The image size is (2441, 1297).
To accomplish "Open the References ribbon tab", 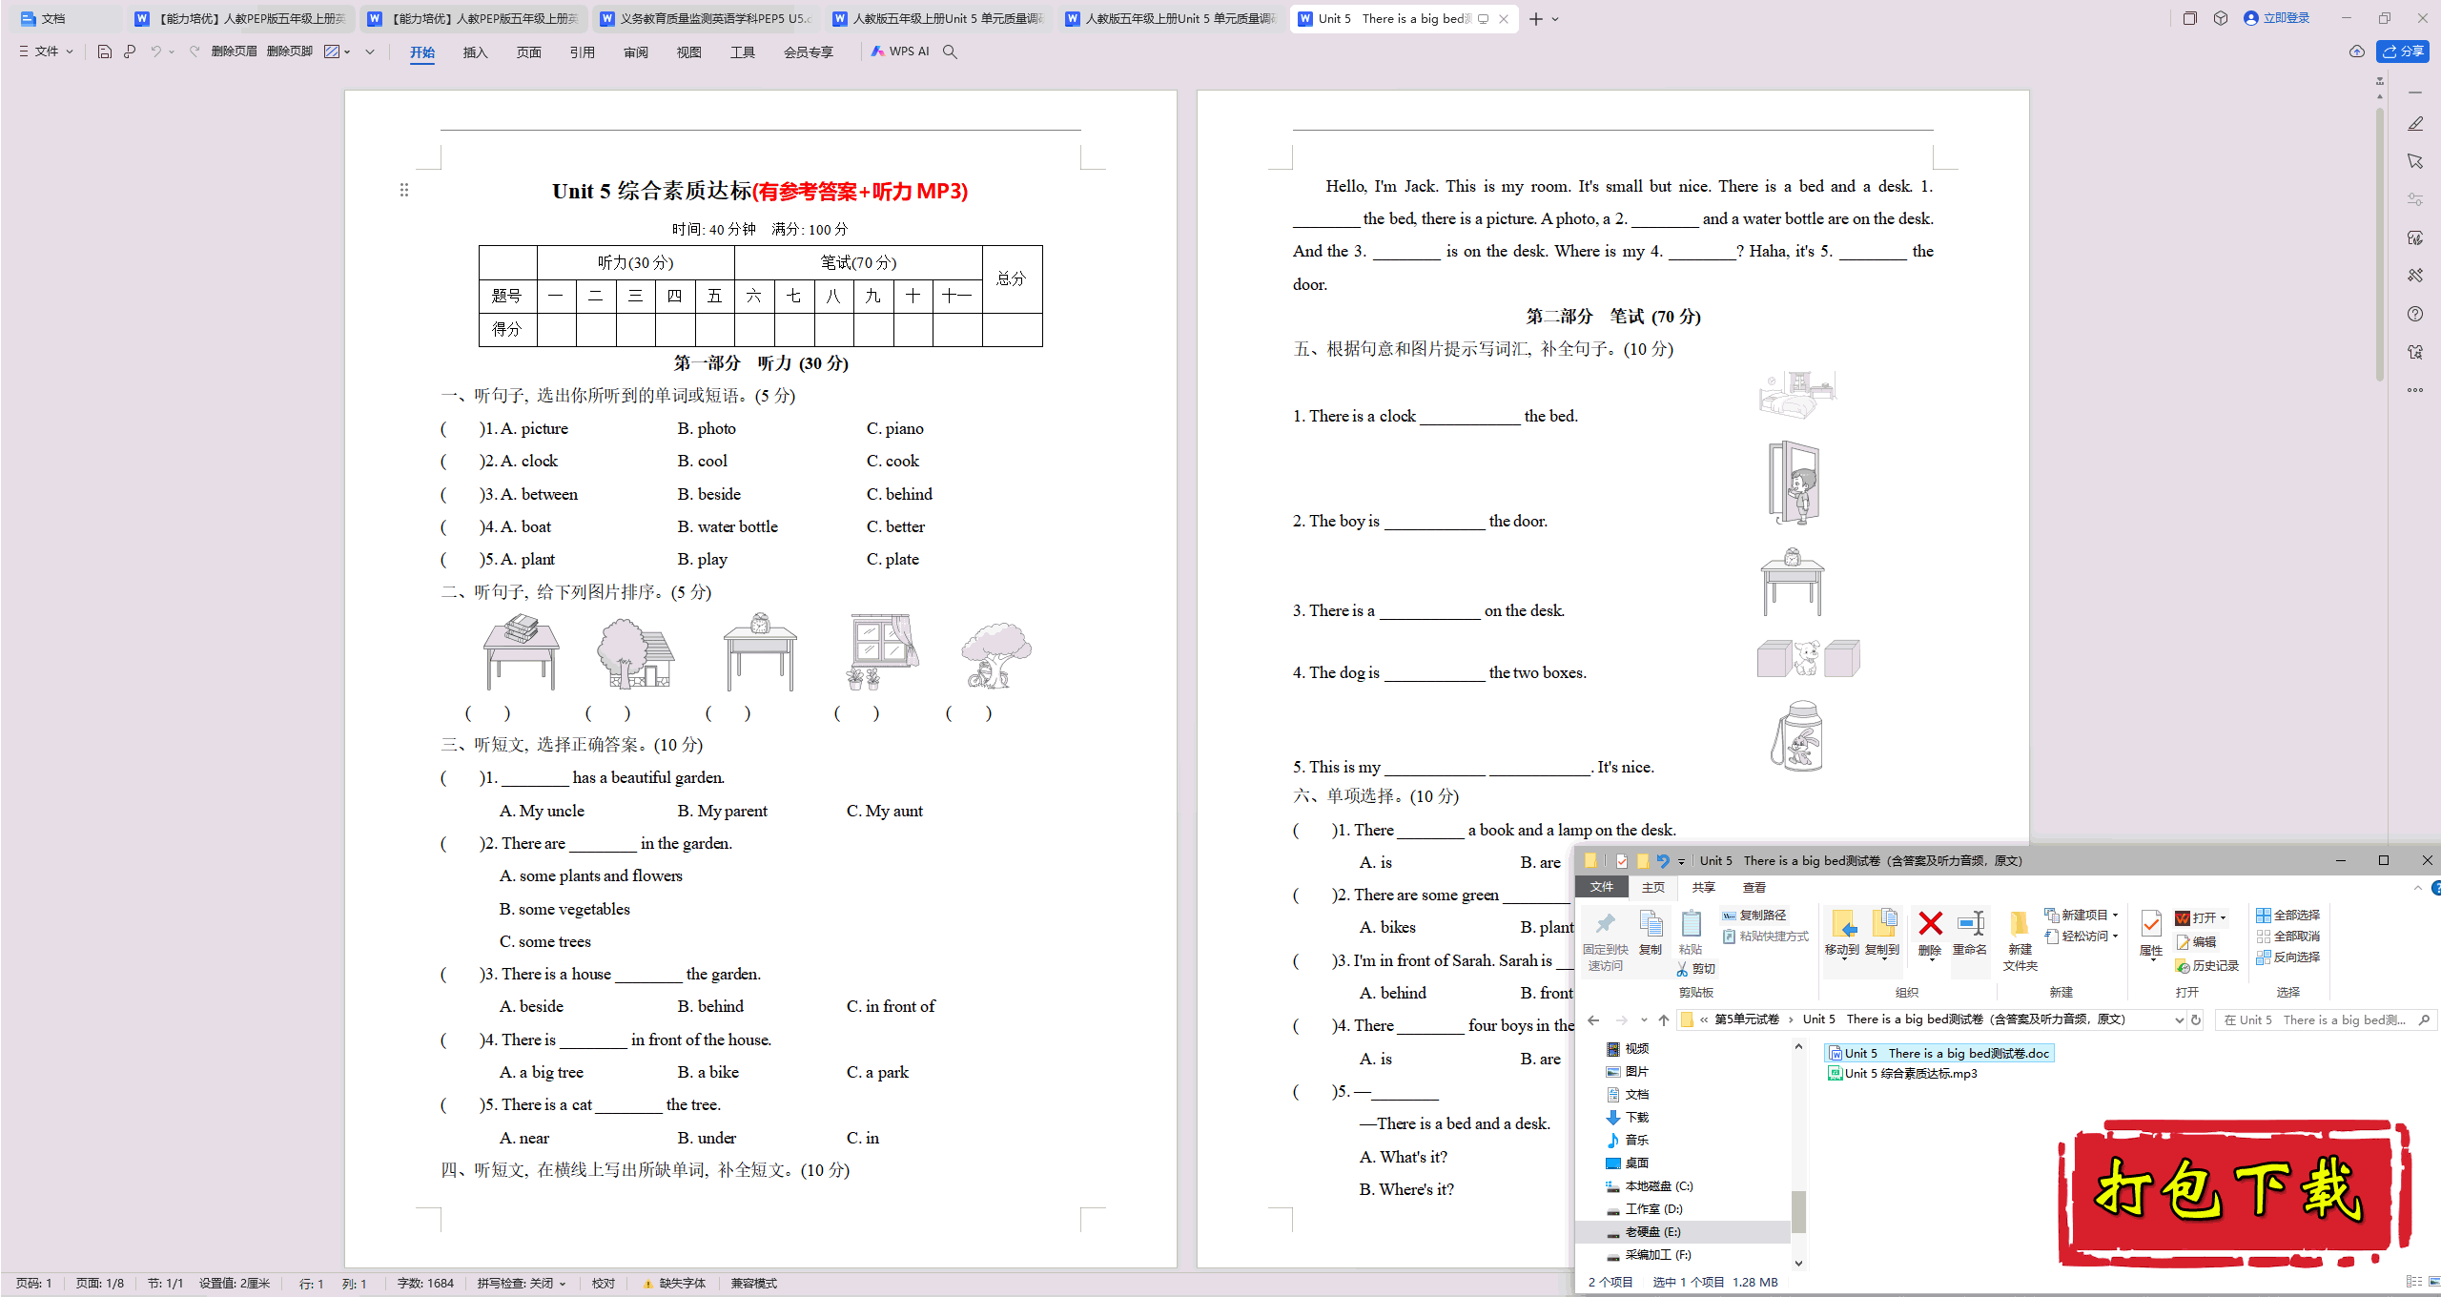I will pos(582,52).
